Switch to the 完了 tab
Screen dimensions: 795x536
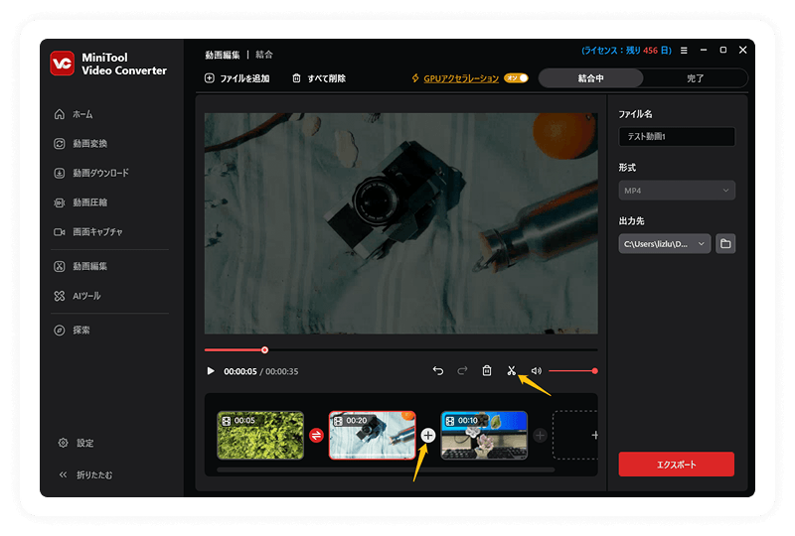(695, 78)
